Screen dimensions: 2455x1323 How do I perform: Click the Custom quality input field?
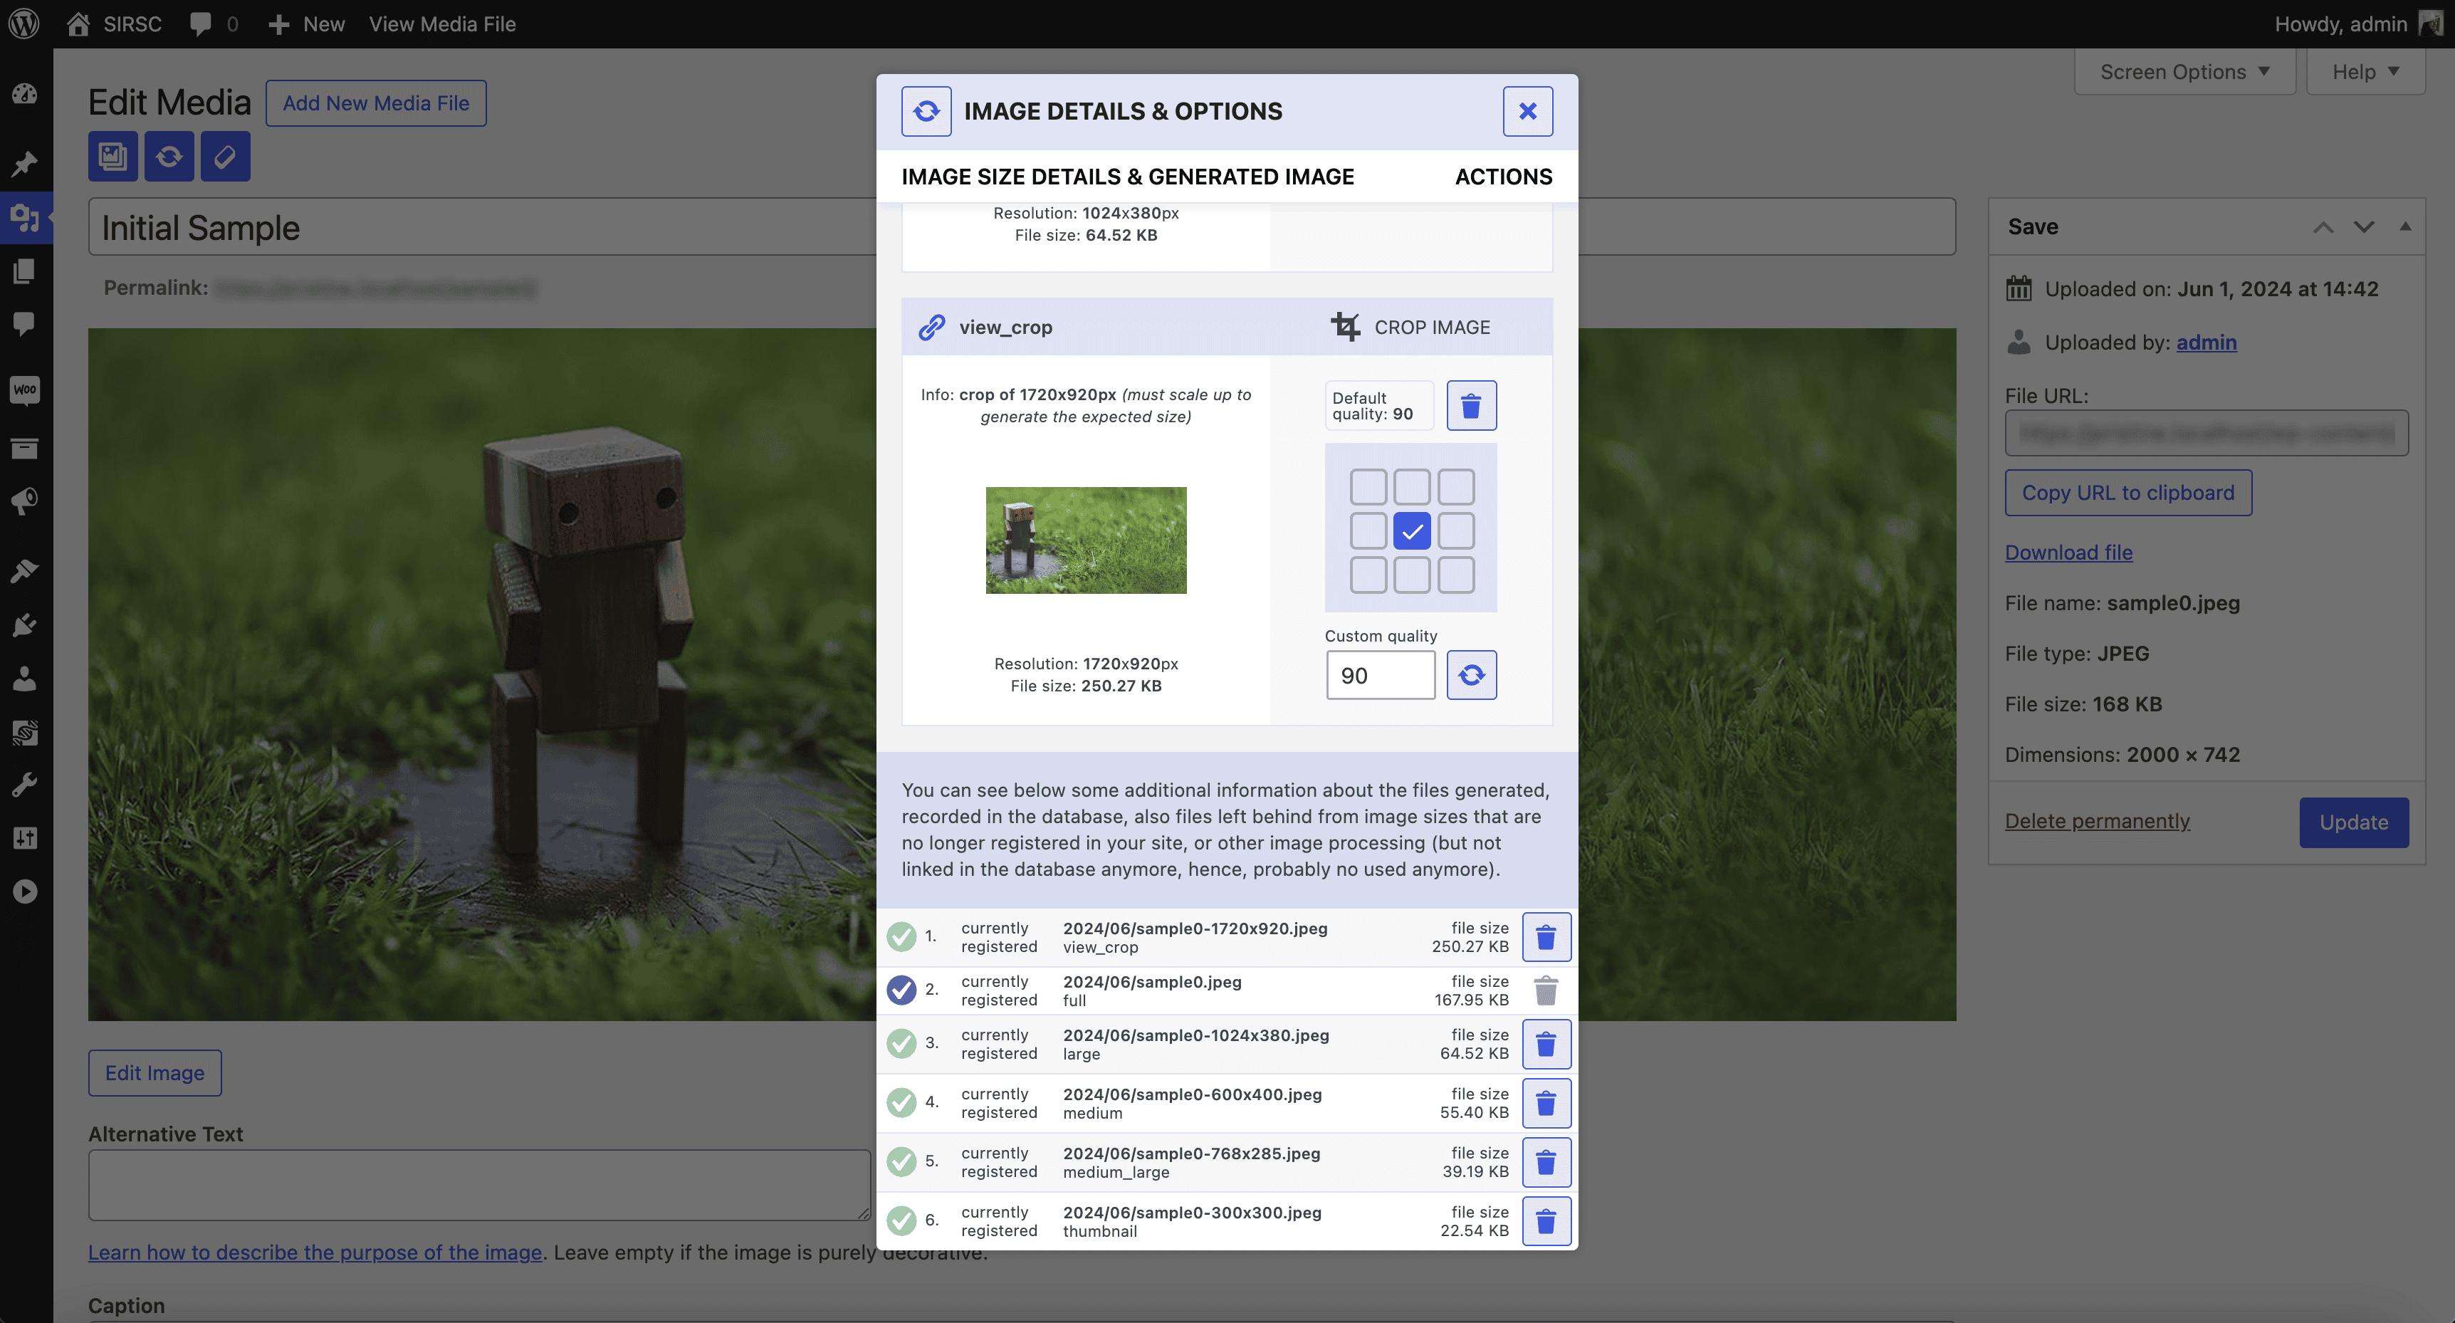(1380, 676)
